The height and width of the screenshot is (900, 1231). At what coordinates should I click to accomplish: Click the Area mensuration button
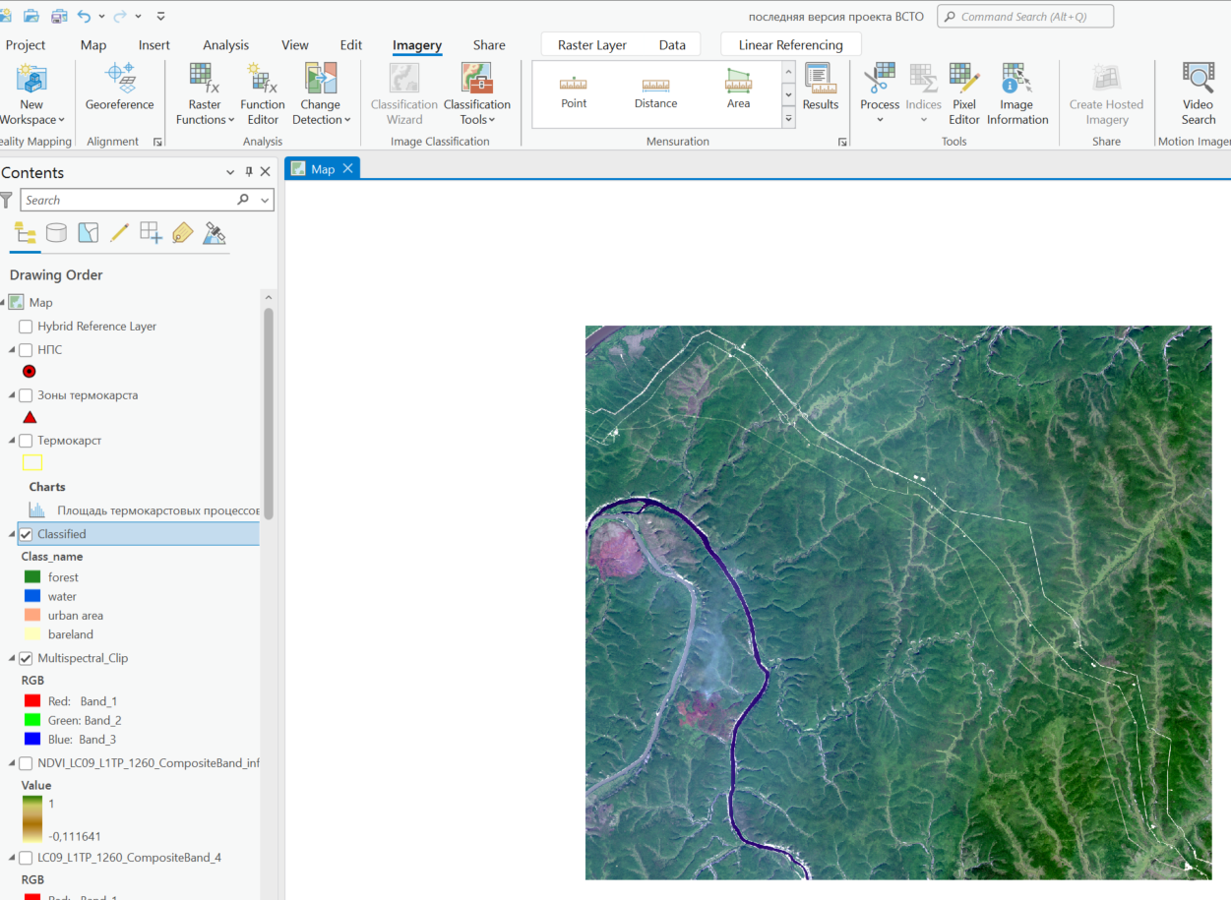(x=738, y=88)
